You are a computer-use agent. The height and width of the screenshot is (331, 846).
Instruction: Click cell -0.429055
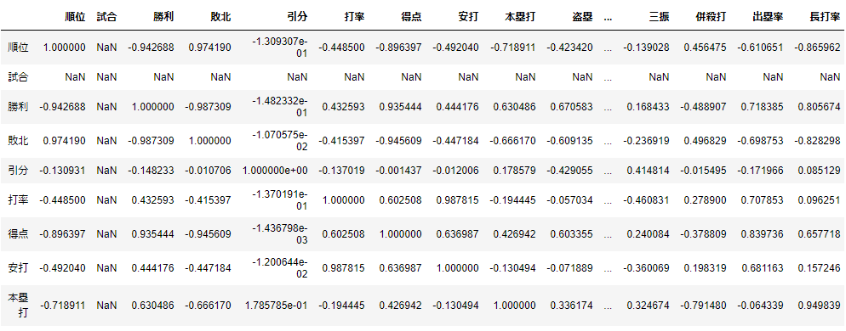coord(569,170)
